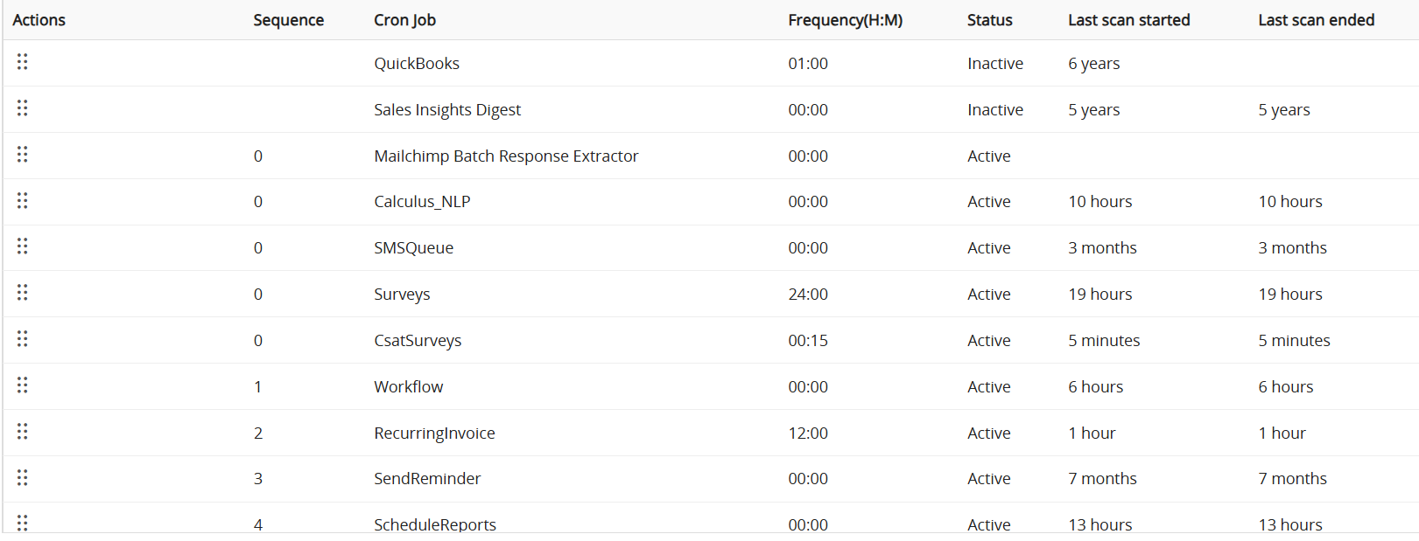Click drag handle for Sales Insights Digest
Viewport: 1419px width, 541px height.
click(23, 108)
